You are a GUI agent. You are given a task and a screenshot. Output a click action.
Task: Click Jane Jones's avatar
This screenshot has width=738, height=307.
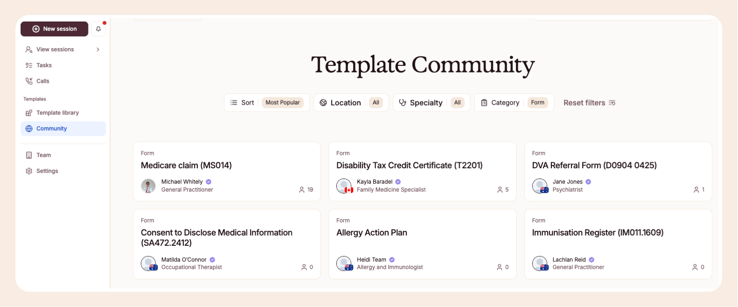540,186
